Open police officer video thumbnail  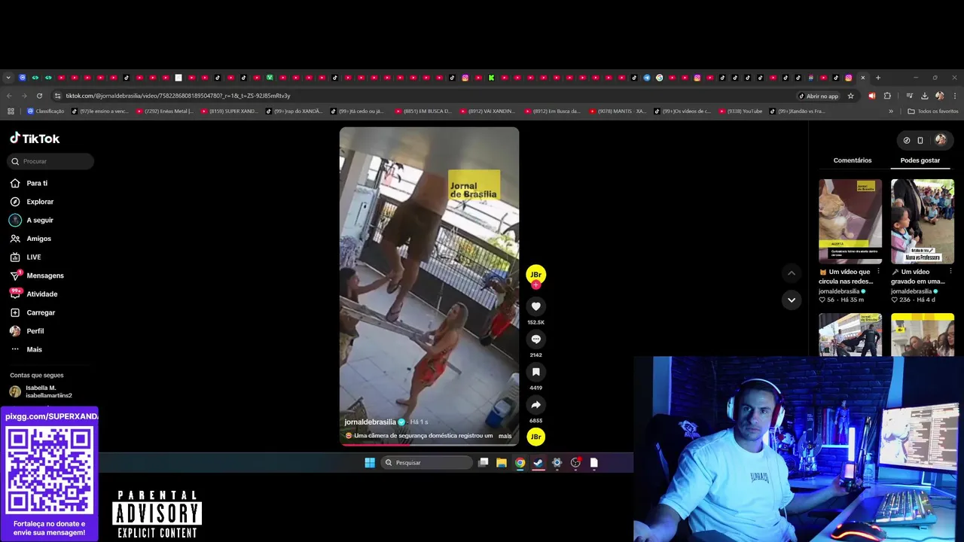[850, 334]
